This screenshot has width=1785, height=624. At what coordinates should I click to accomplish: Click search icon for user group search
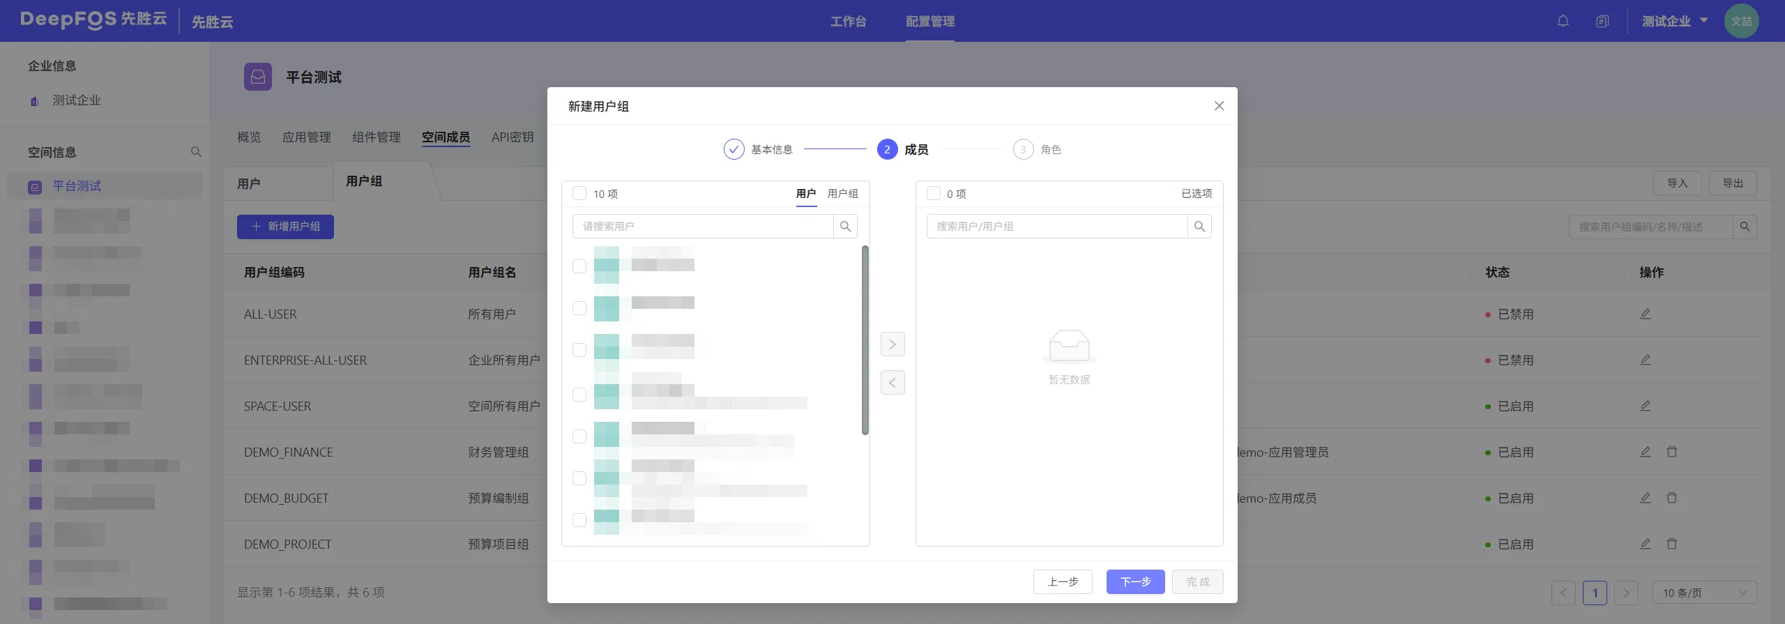(1745, 227)
